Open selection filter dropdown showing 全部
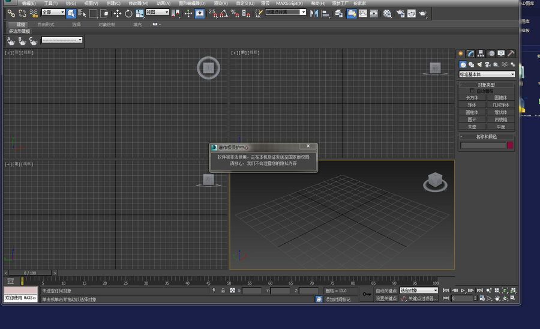Image resolution: width=540 pixels, height=329 pixels. 53,12
